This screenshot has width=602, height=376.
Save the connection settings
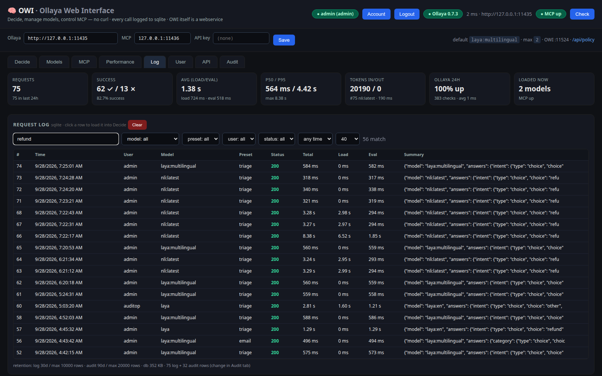tap(284, 40)
